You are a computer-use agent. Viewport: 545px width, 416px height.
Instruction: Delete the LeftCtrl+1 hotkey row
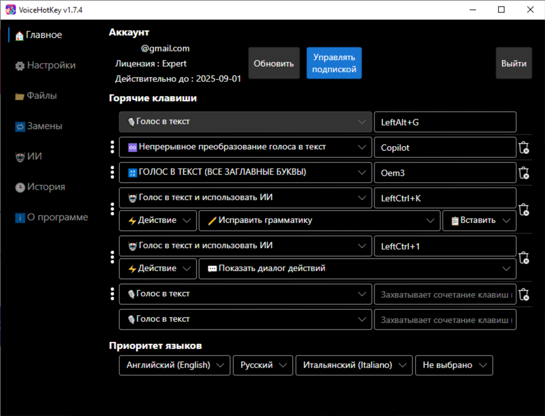[x=524, y=258]
